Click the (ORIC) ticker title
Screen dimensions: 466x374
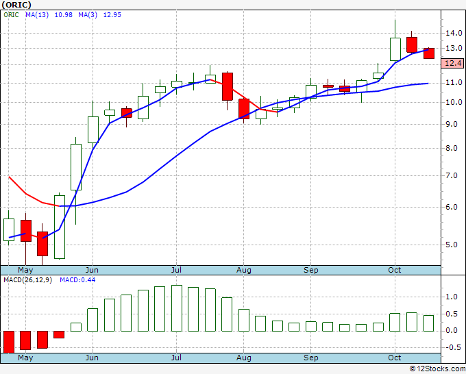point(16,5)
